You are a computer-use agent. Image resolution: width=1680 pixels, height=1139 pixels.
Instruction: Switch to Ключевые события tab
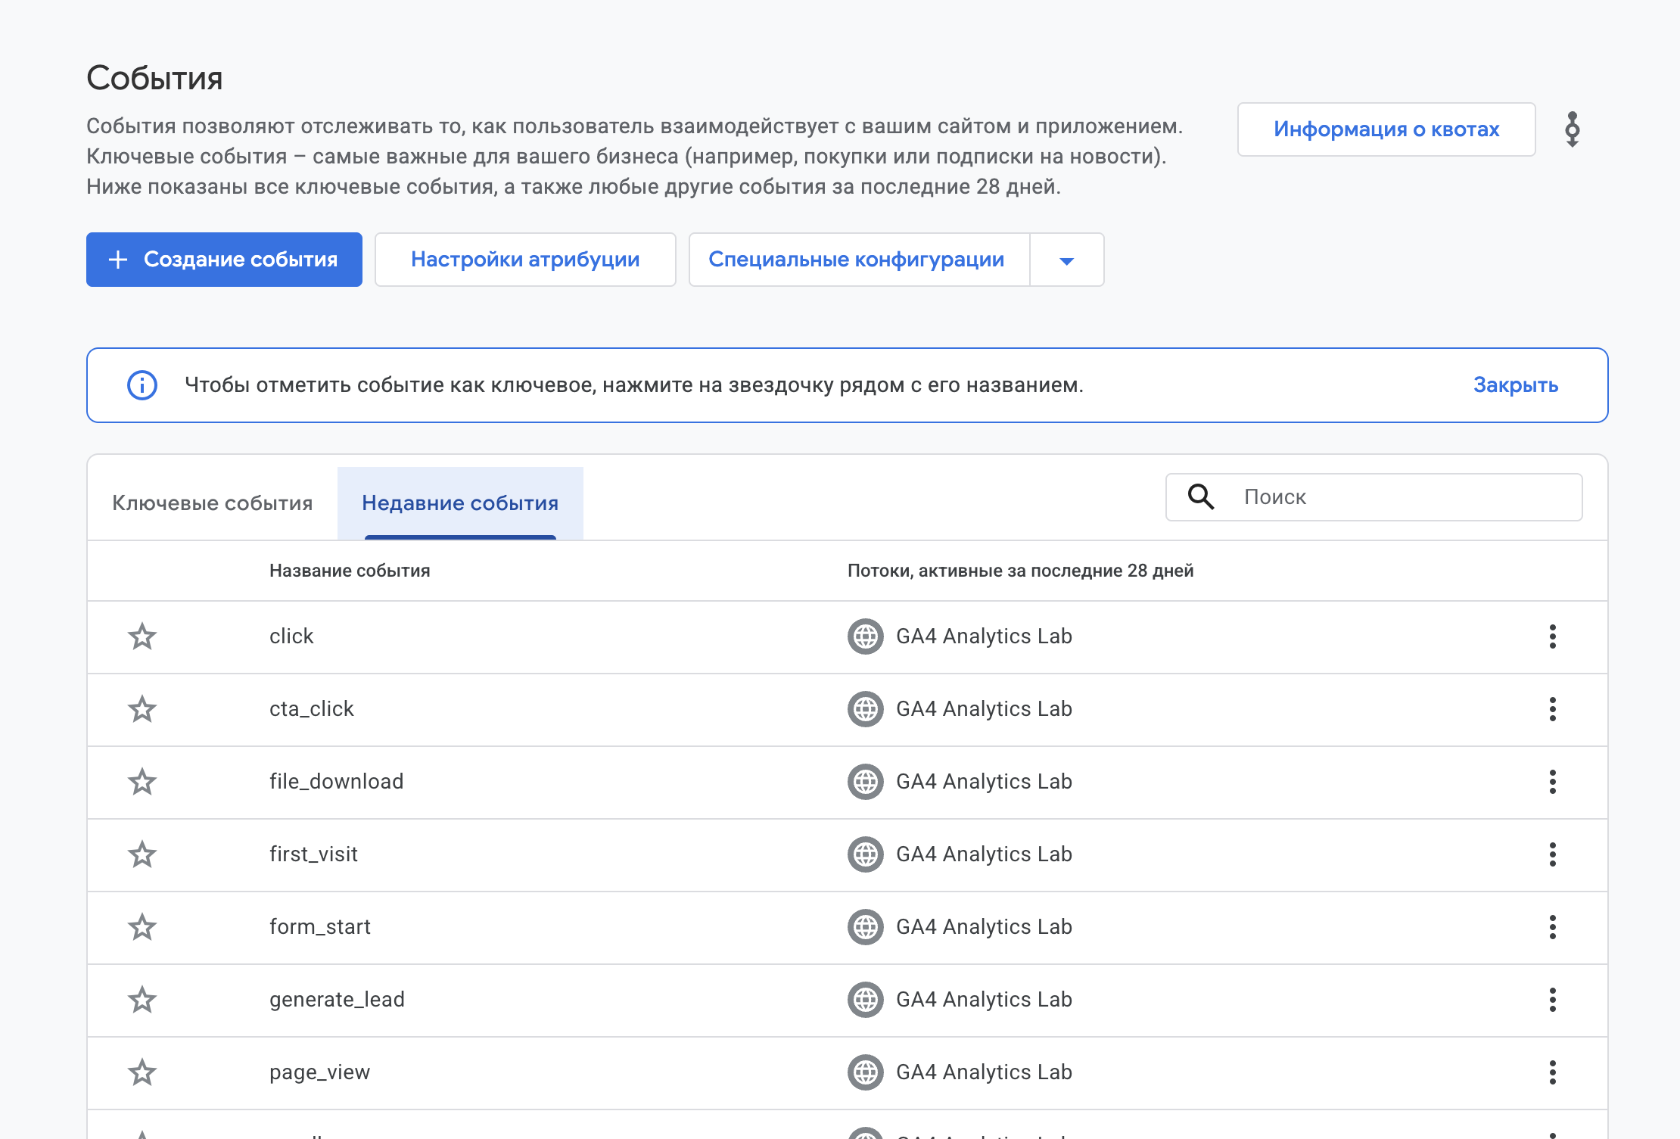coord(213,503)
